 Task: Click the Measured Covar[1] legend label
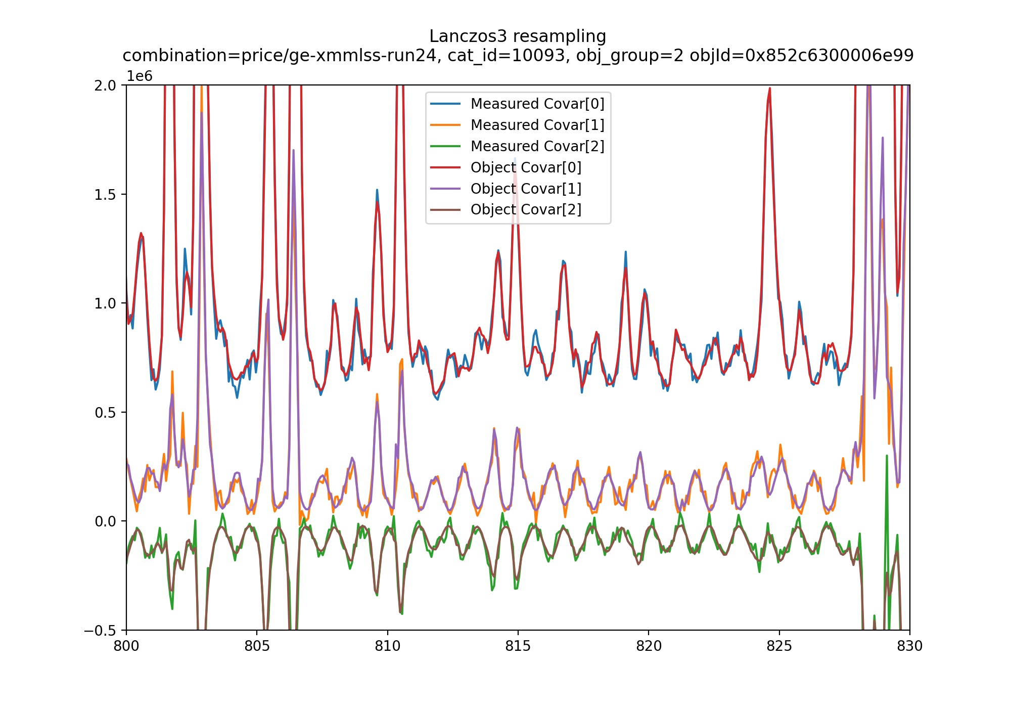coord(537,125)
